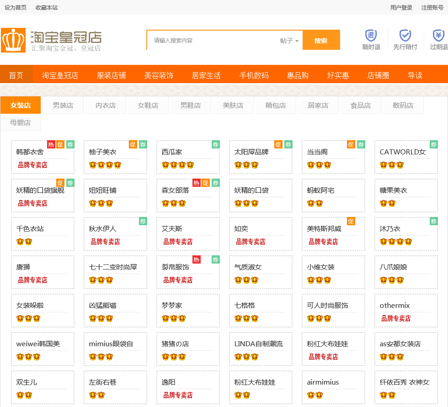The image size is (448, 407).
Task: Open 服装店铺 in the navigation bar
Action: point(111,75)
